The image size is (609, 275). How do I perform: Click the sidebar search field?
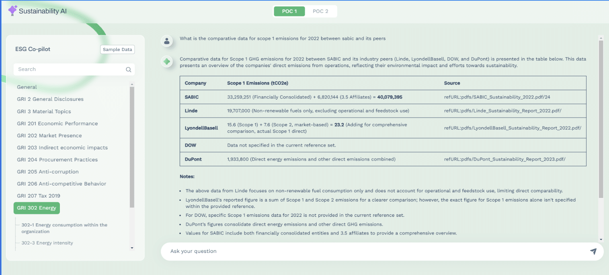coord(68,69)
